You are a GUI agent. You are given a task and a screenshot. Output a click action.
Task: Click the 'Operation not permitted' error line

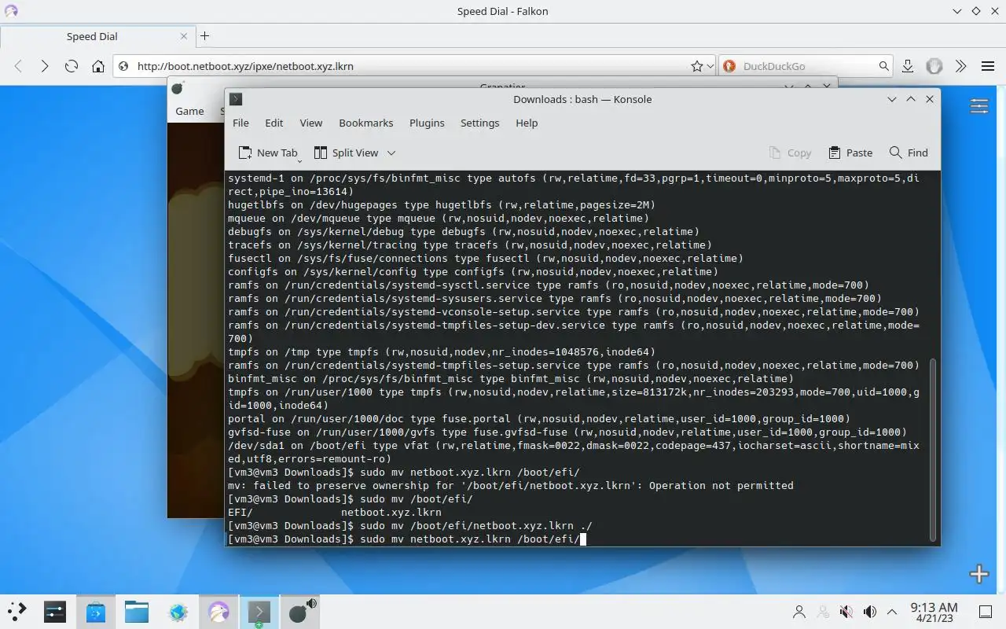pyautogui.click(x=511, y=485)
